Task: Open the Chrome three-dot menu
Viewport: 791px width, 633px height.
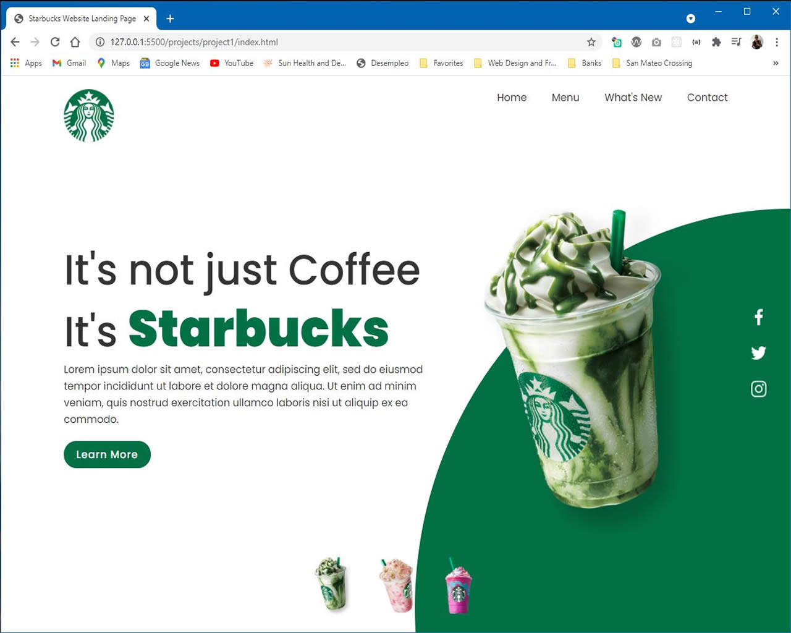Action: click(x=777, y=42)
